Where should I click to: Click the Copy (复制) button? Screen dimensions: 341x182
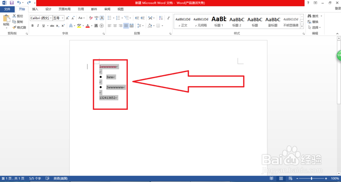click(18, 22)
